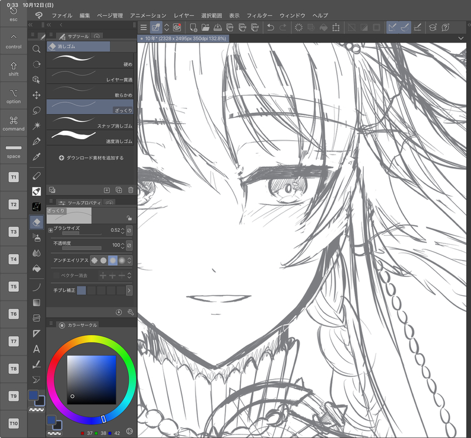Click the Export as jpg icon
The image size is (471, 438).
tap(230, 28)
